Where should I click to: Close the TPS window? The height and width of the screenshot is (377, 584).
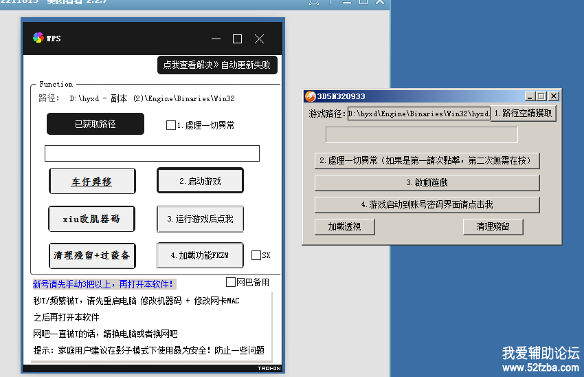[259, 39]
